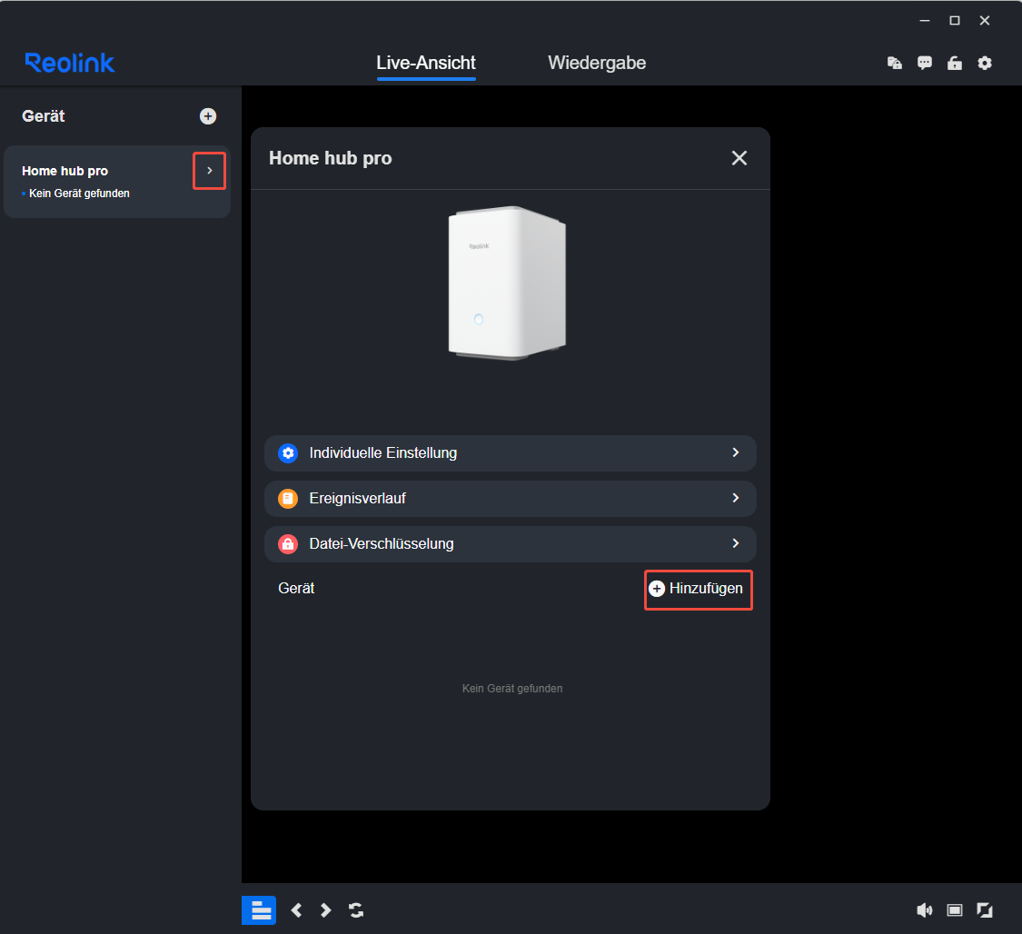Viewport: 1022px width, 934px height.
Task: Open Ereignisverlauf row
Action: tap(511, 499)
